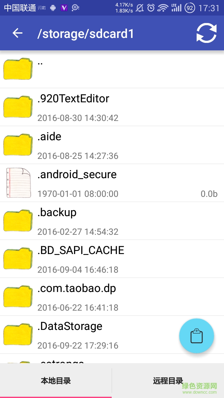Open the .aide folder icon
This screenshot has height=398, width=224.
coord(18,145)
